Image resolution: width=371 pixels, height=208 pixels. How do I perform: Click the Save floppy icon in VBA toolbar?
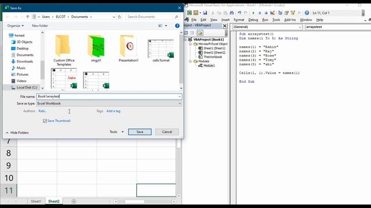coord(205,13)
